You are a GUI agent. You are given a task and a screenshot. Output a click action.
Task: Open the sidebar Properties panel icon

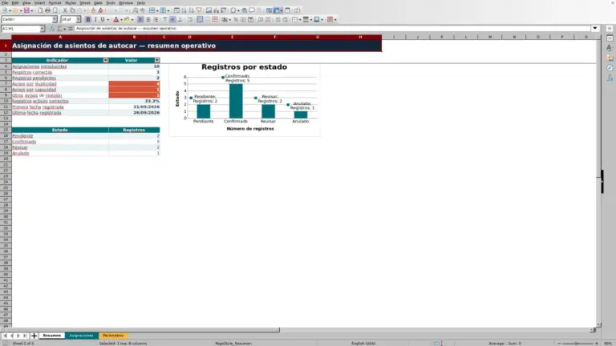[x=610, y=38]
